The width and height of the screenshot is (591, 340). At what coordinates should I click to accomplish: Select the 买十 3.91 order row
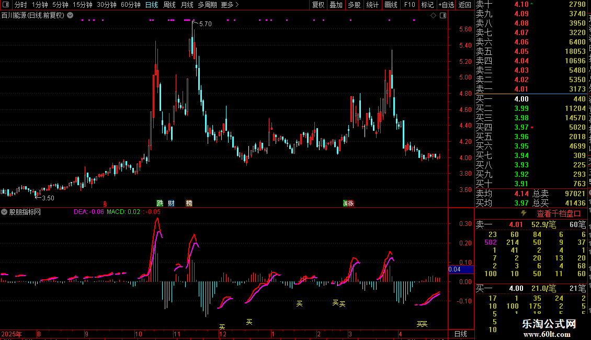point(531,184)
